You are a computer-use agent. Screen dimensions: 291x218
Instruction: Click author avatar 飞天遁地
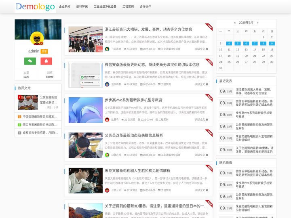coord(107,49)
